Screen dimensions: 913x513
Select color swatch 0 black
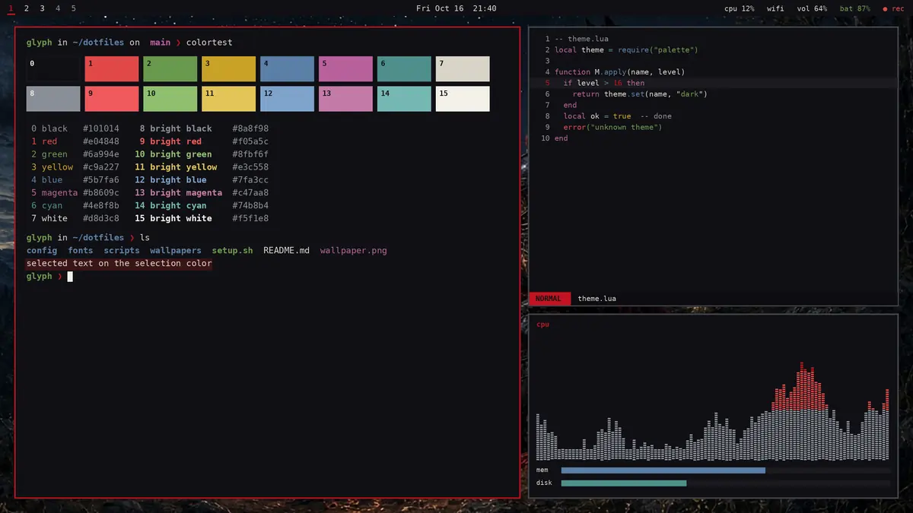[x=53, y=69]
